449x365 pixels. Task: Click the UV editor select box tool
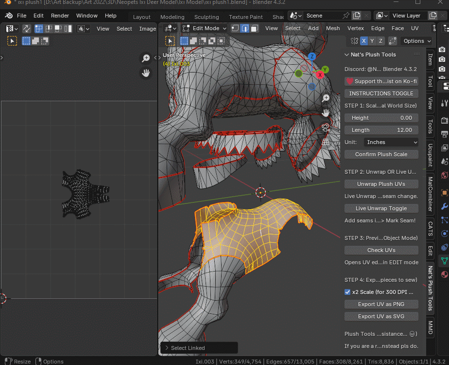12,41
